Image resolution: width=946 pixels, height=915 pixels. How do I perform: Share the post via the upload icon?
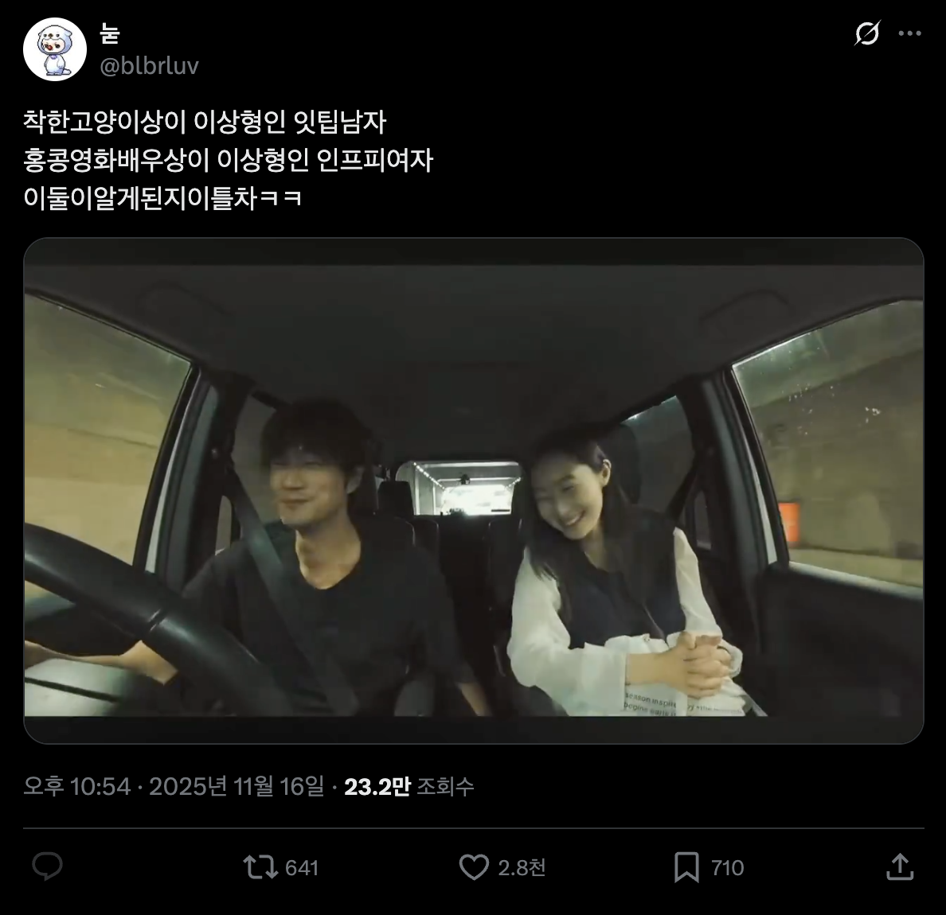pyautogui.click(x=900, y=866)
